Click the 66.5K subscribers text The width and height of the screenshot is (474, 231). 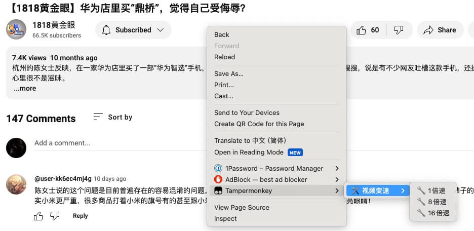coord(57,35)
